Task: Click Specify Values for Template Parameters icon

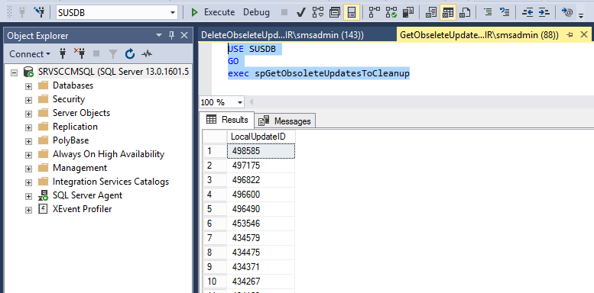Action: click(x=567, y=12)
